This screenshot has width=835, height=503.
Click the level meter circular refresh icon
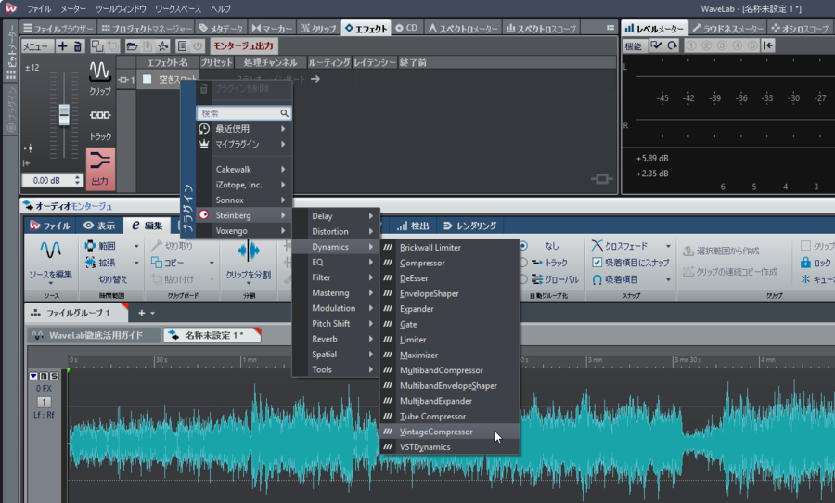click(x=673, y=45)
